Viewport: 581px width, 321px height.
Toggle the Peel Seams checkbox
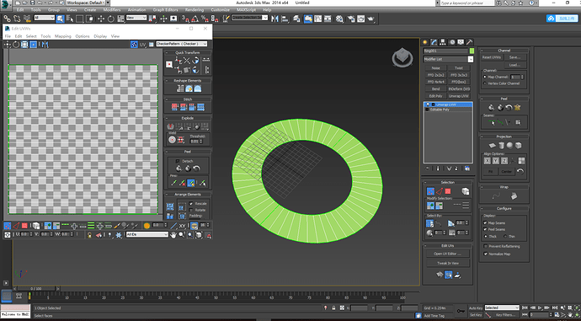tap(485, 229)
